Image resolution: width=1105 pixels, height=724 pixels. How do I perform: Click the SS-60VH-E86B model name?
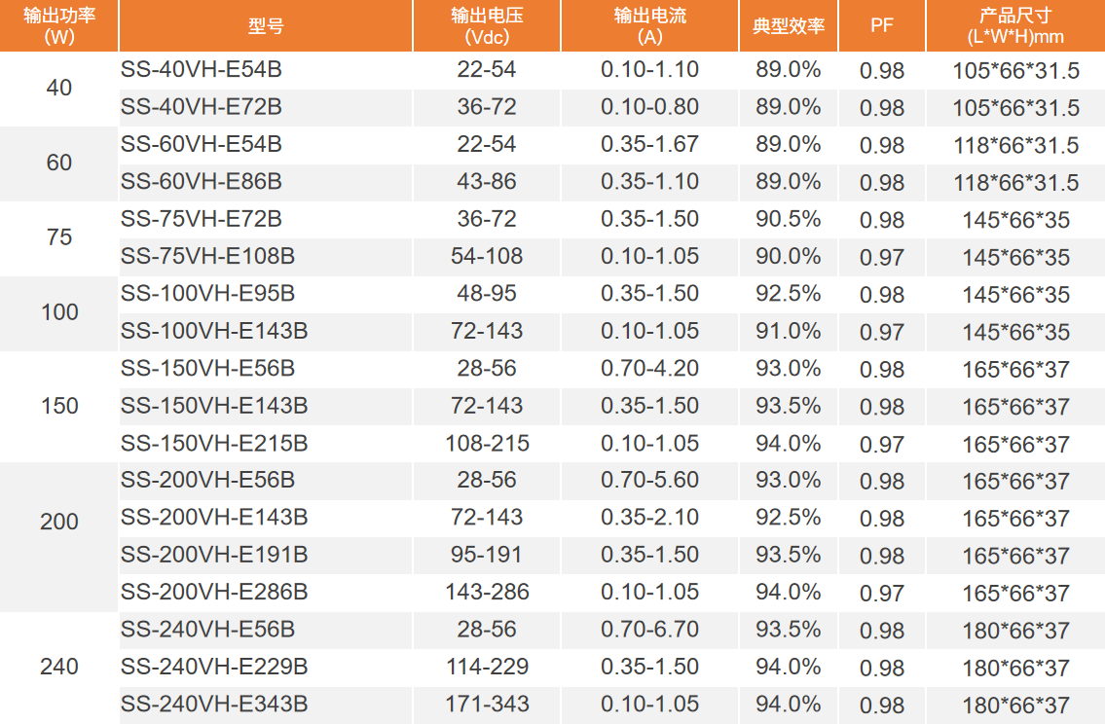click(202, 182)
